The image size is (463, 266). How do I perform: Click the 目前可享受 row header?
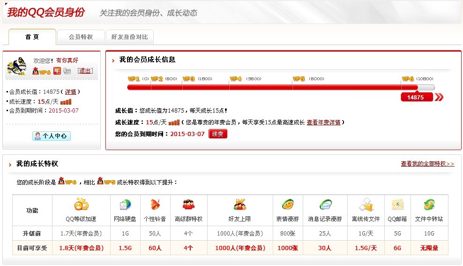click(x=32, y=248)
